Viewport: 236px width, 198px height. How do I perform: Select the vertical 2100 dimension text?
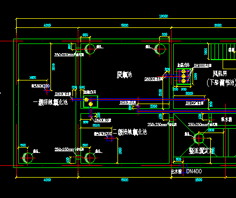pos(160,92)
